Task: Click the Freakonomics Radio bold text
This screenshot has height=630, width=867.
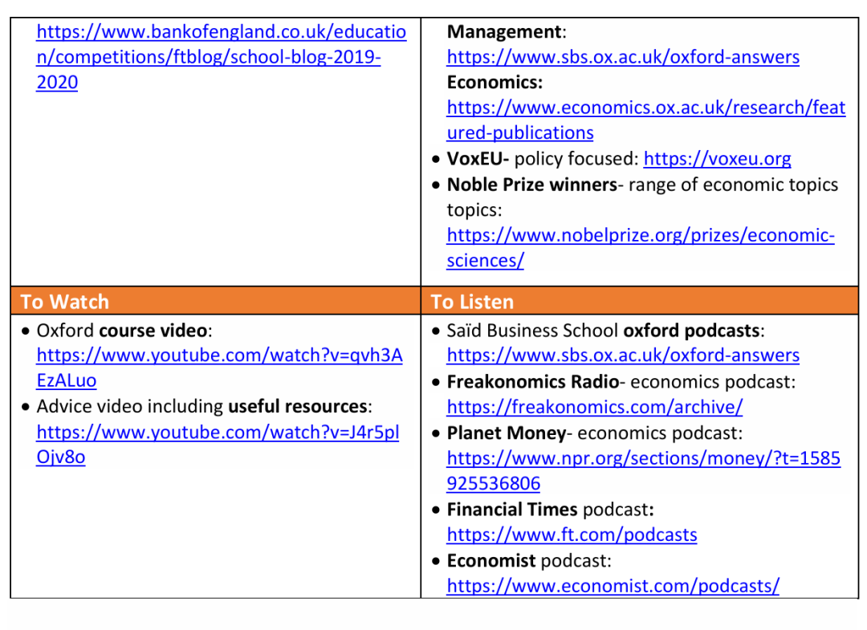Action: [x=532, y=381]
